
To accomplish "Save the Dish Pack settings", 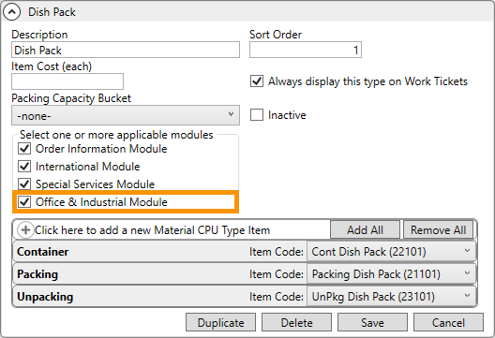I will pos(372,322).
